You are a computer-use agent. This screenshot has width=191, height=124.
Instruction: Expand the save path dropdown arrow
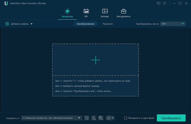[79, 118]
